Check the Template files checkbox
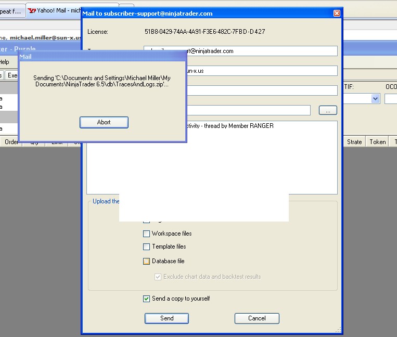The height and width of the screenshot is (337, 397). pos(146,247)
